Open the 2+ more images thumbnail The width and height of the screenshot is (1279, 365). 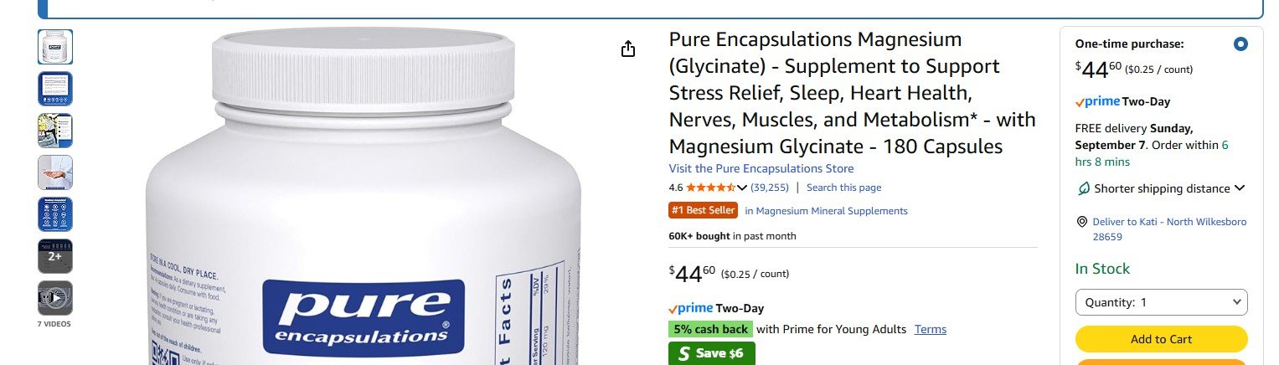point(54,256)
